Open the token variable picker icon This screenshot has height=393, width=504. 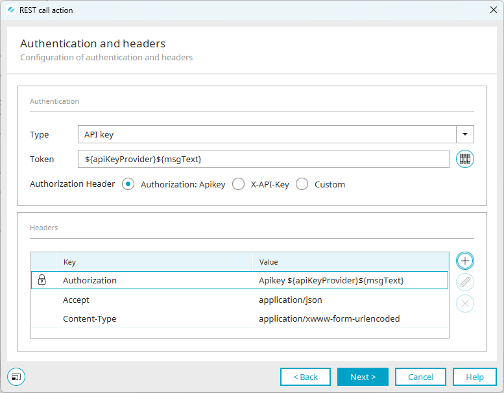(465, 159)
